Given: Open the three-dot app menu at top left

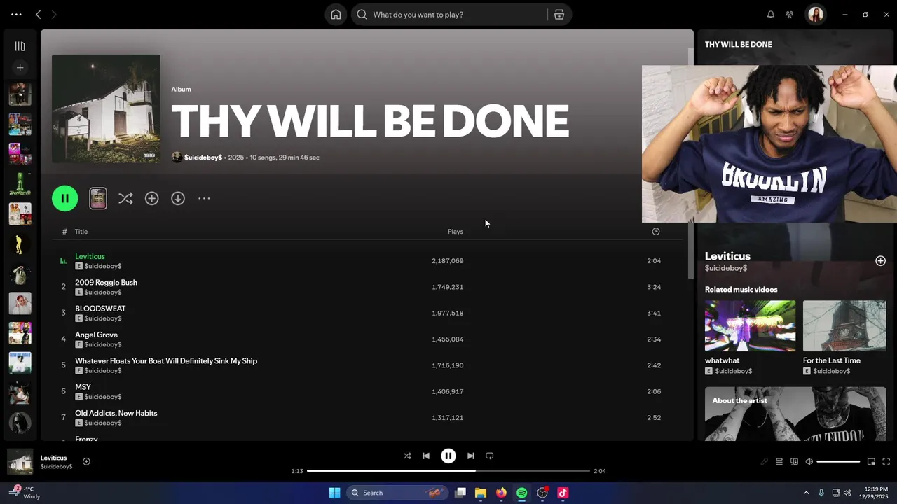Looking at the screenshot, I should click(16, 14).
